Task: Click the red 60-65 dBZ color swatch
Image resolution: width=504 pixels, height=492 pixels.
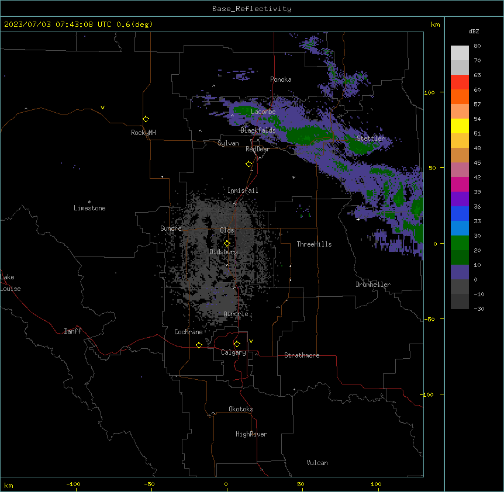Action: pyautogui.click(x=460, y=82)
